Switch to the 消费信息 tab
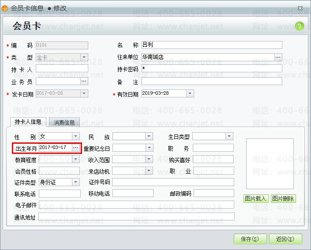The image size is (311, 250). click(x=64, y=123)
